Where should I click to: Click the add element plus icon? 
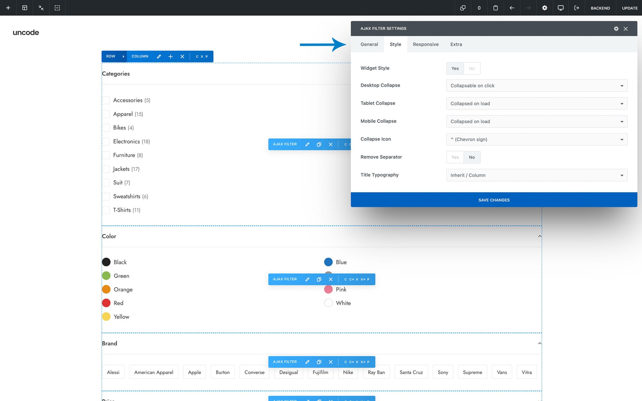click(8, 8)
